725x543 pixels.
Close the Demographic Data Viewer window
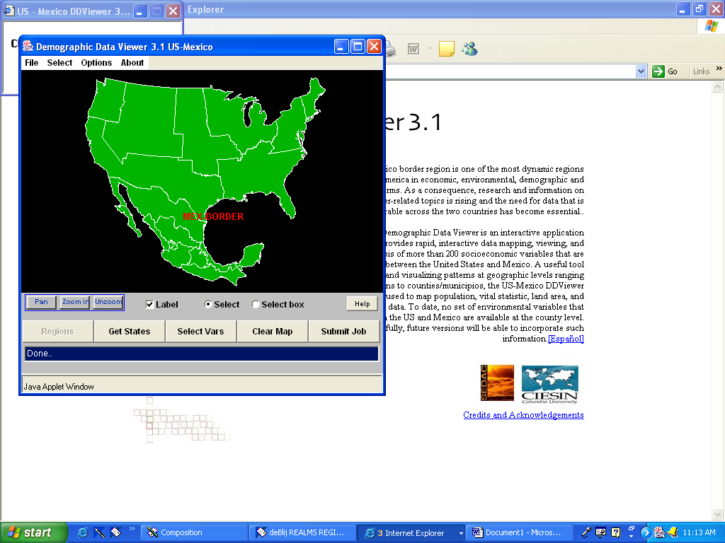(x=374, y=46)
